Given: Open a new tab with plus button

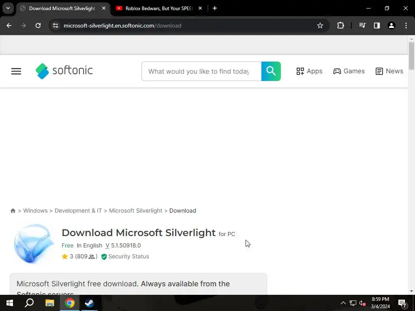Looking at the screenshot, I should pyautogui.click(x=215, y=9).
